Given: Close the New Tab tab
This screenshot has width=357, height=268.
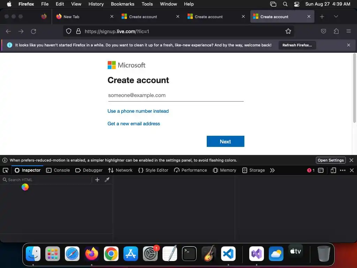Looking at the screenshot, I should coord(112,16).
